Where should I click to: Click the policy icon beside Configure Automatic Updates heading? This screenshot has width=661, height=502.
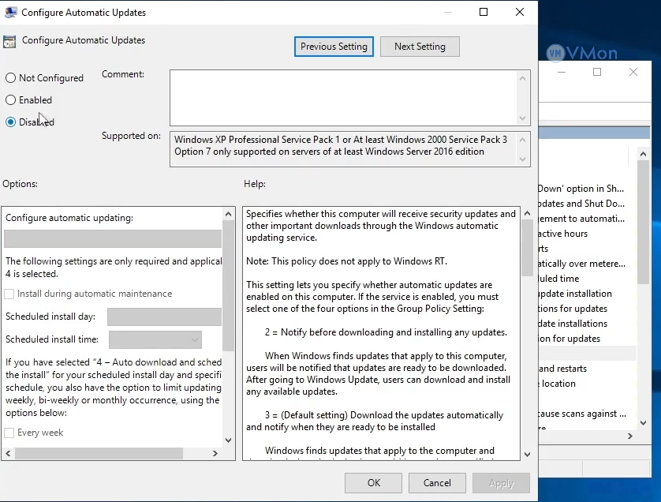[9, 42]
